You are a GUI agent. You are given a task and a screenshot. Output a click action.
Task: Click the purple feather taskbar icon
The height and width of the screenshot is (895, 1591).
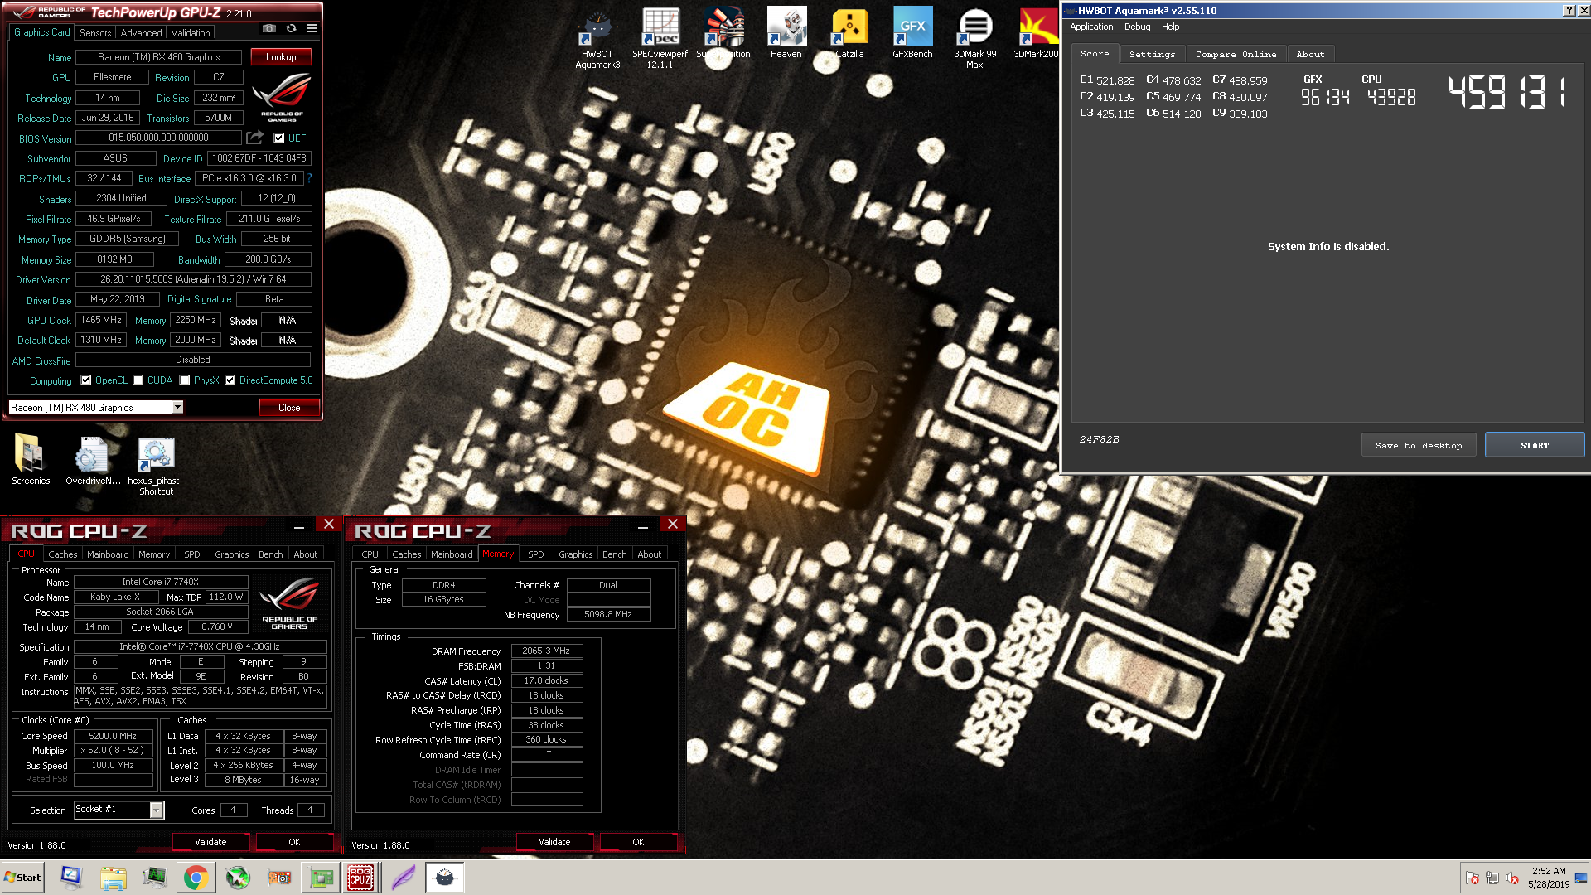[403, 878]
